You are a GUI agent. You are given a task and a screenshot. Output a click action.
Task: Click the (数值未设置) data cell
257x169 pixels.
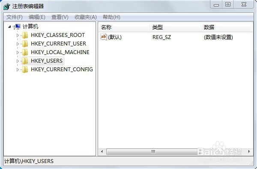pos(218,37)
